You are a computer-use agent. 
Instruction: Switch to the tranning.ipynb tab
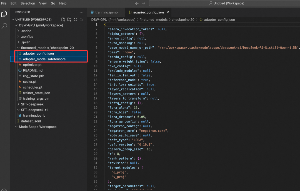click(x=106, y=12)
